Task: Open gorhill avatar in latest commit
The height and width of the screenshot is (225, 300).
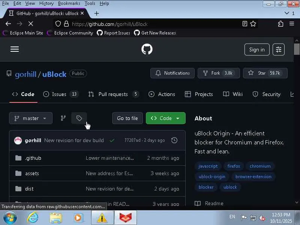Action: (x=18, y=141)
